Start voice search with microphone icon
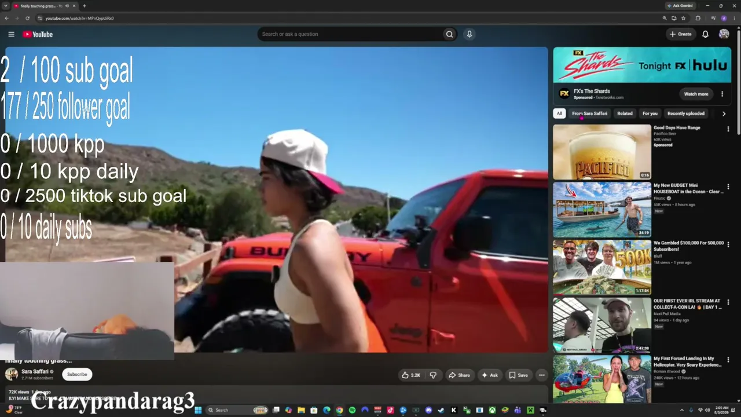Image resolution: width=741 pixels, height=417 pixels. click(469, 34)
